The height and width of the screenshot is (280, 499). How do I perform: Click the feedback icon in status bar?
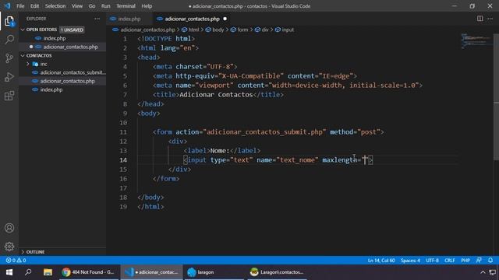coord(479,261)
